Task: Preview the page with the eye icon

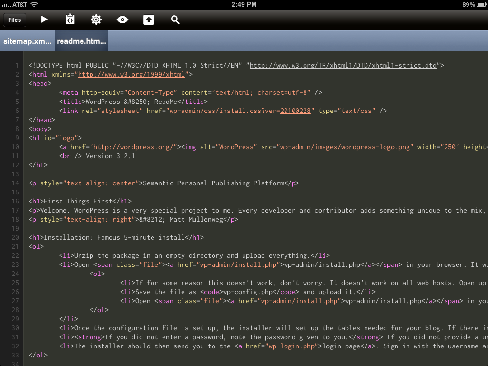Action: click(122, 20)
